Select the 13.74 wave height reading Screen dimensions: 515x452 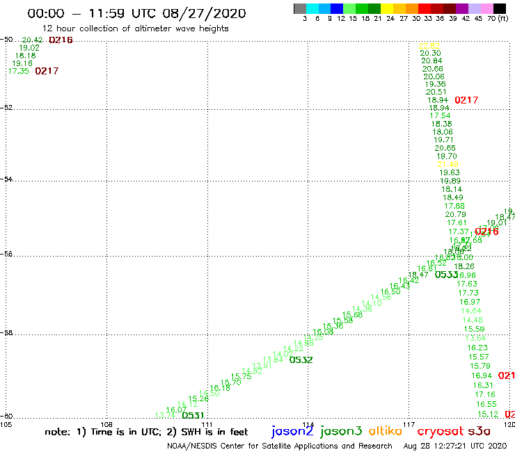point(165,415)
